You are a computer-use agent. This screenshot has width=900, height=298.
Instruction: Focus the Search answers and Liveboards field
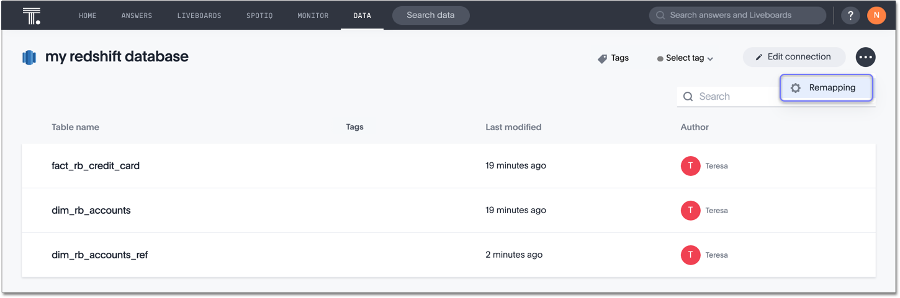pos(737,15)
